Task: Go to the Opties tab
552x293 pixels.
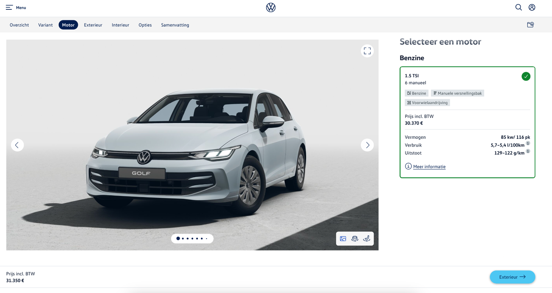Action: click(x=145, y=25)
